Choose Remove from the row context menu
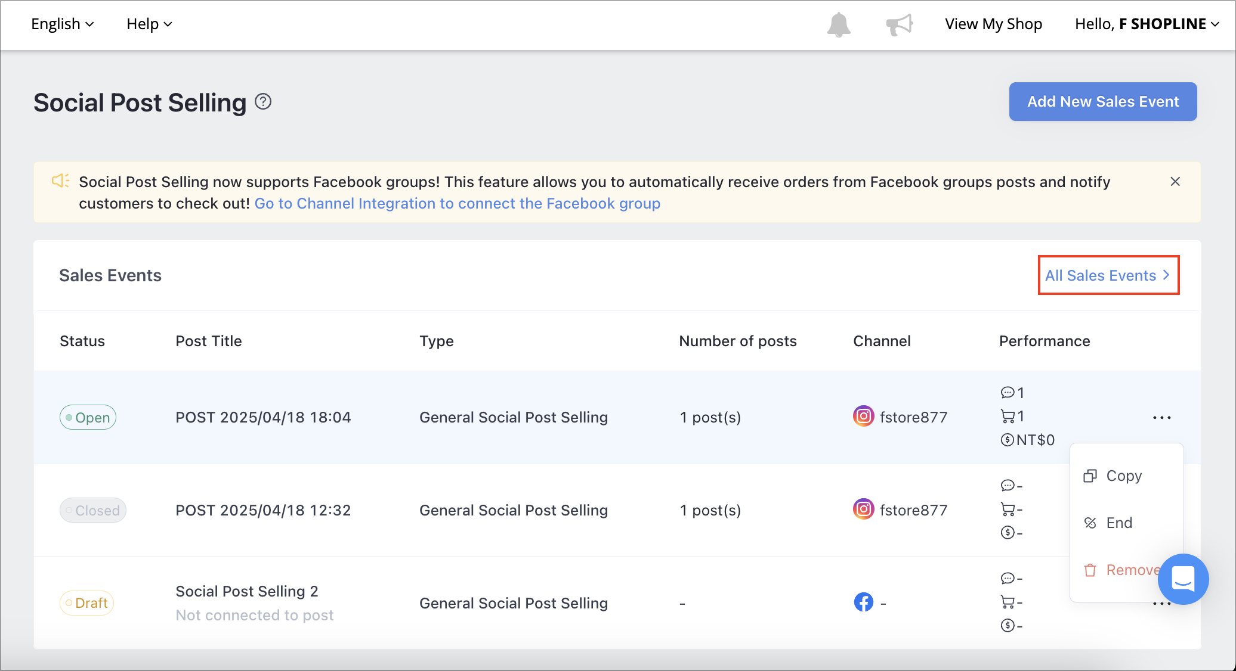 [x=1121, y=570]
